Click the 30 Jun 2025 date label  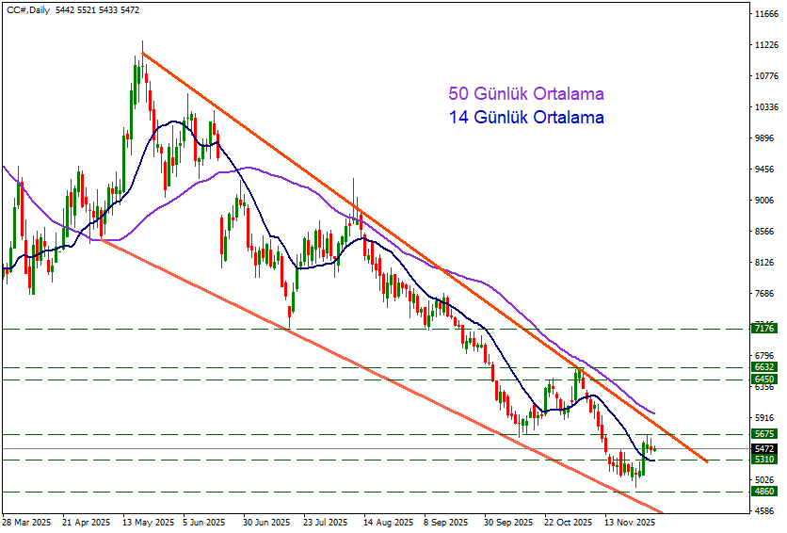(266, 521)
